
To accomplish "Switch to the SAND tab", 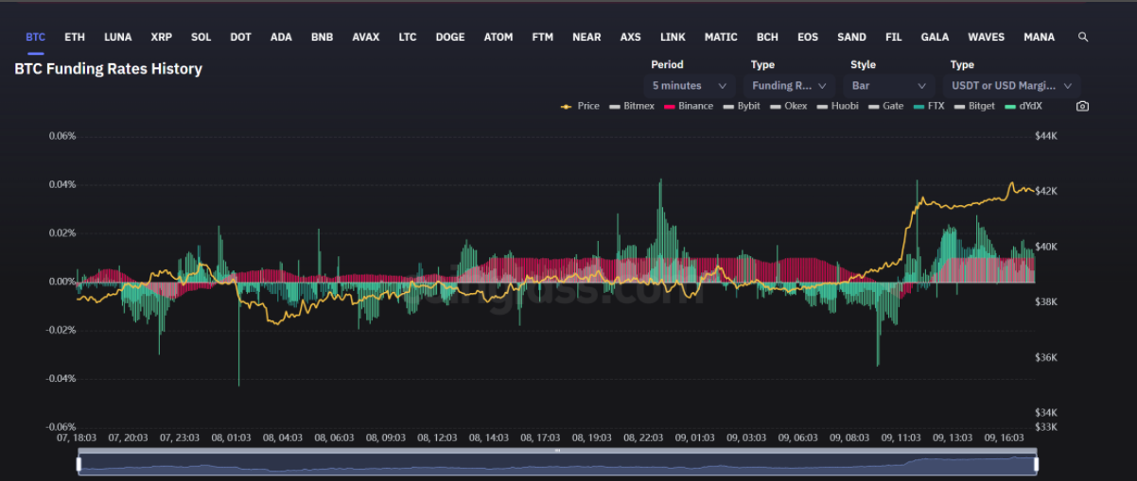I will pyautogui.click(x=851, y=37).
